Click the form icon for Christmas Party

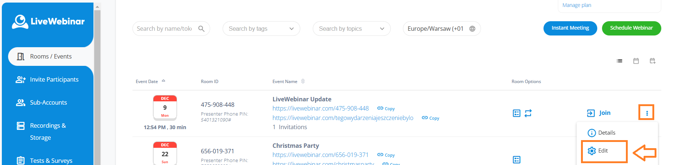coord(517,160)
